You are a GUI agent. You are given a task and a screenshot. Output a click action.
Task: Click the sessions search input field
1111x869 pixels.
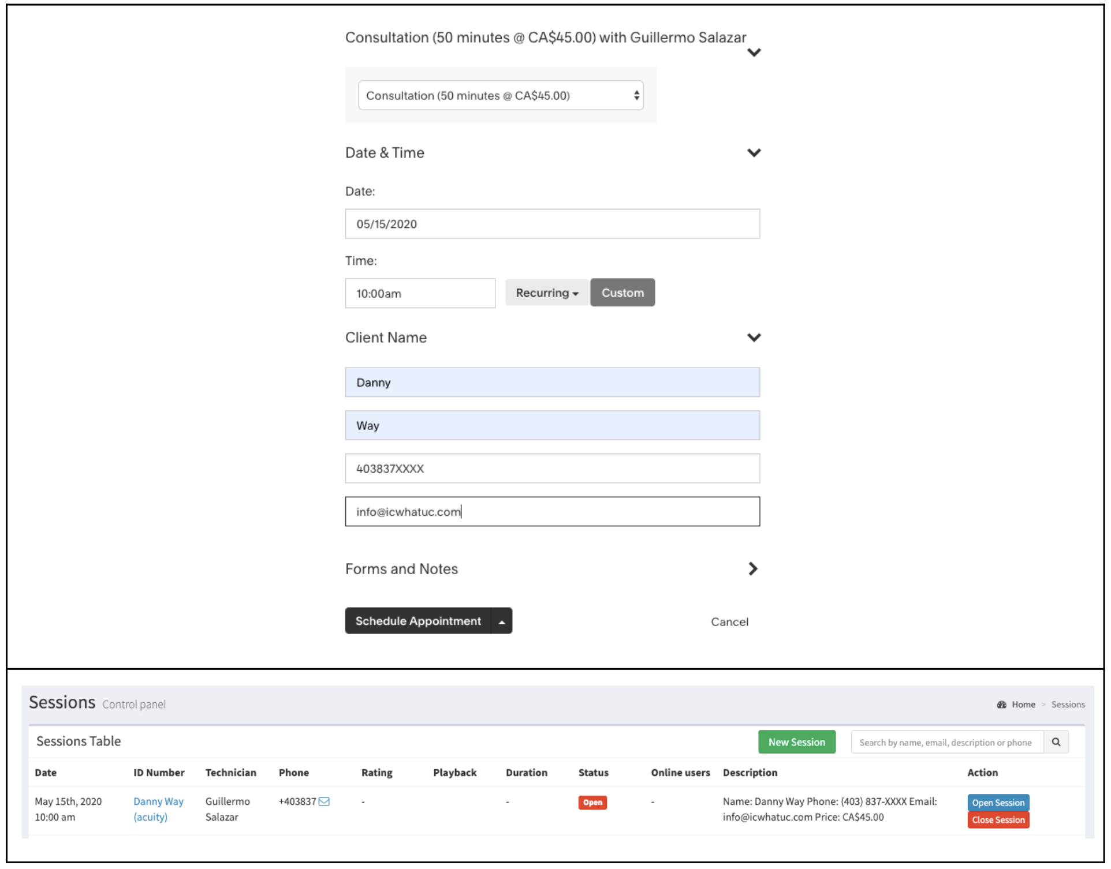click(946, 742)
